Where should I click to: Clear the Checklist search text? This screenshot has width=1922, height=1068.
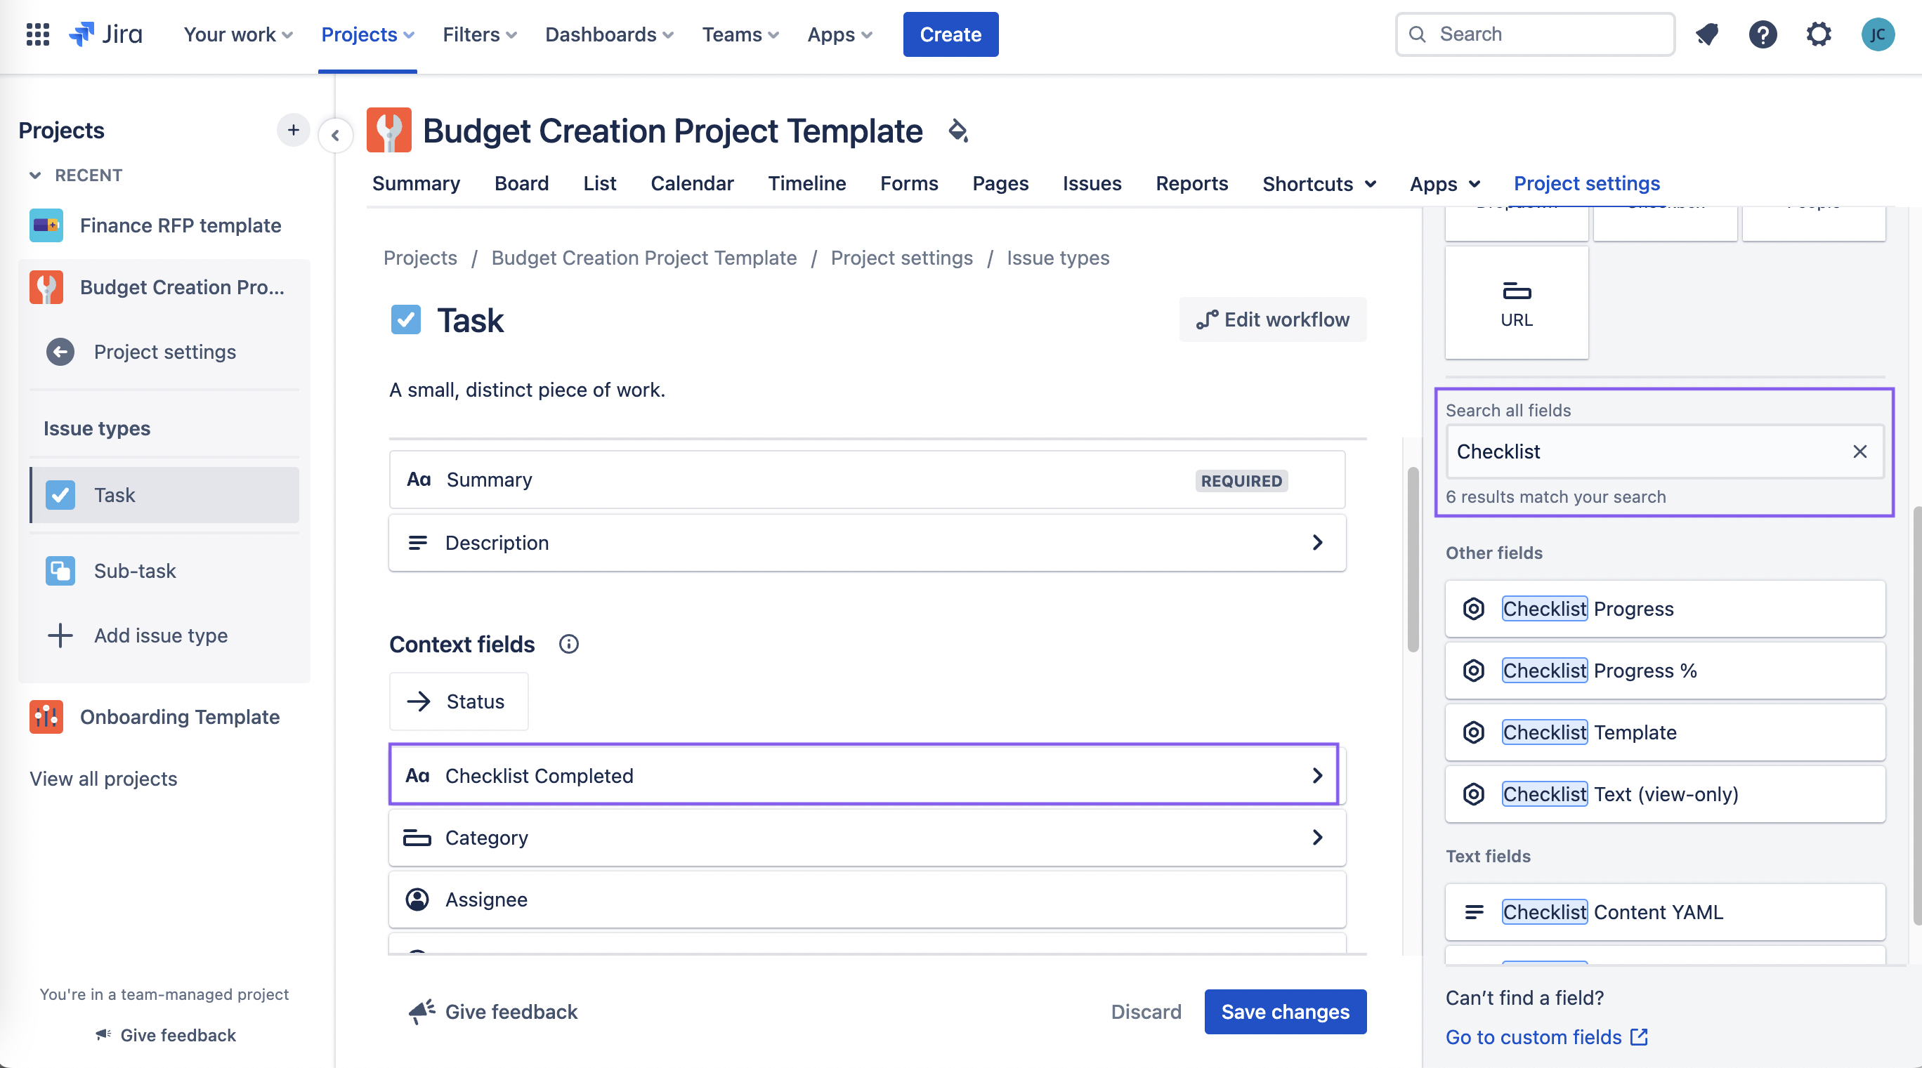click(x=1859, y=451)
